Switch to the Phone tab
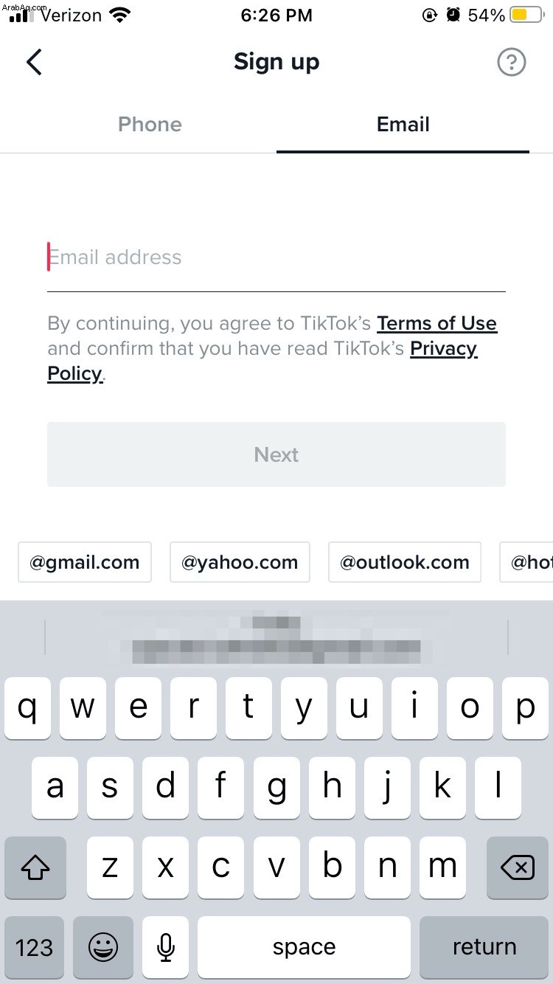Viewport: 553px width, 984px height. (x=150, y=124)
